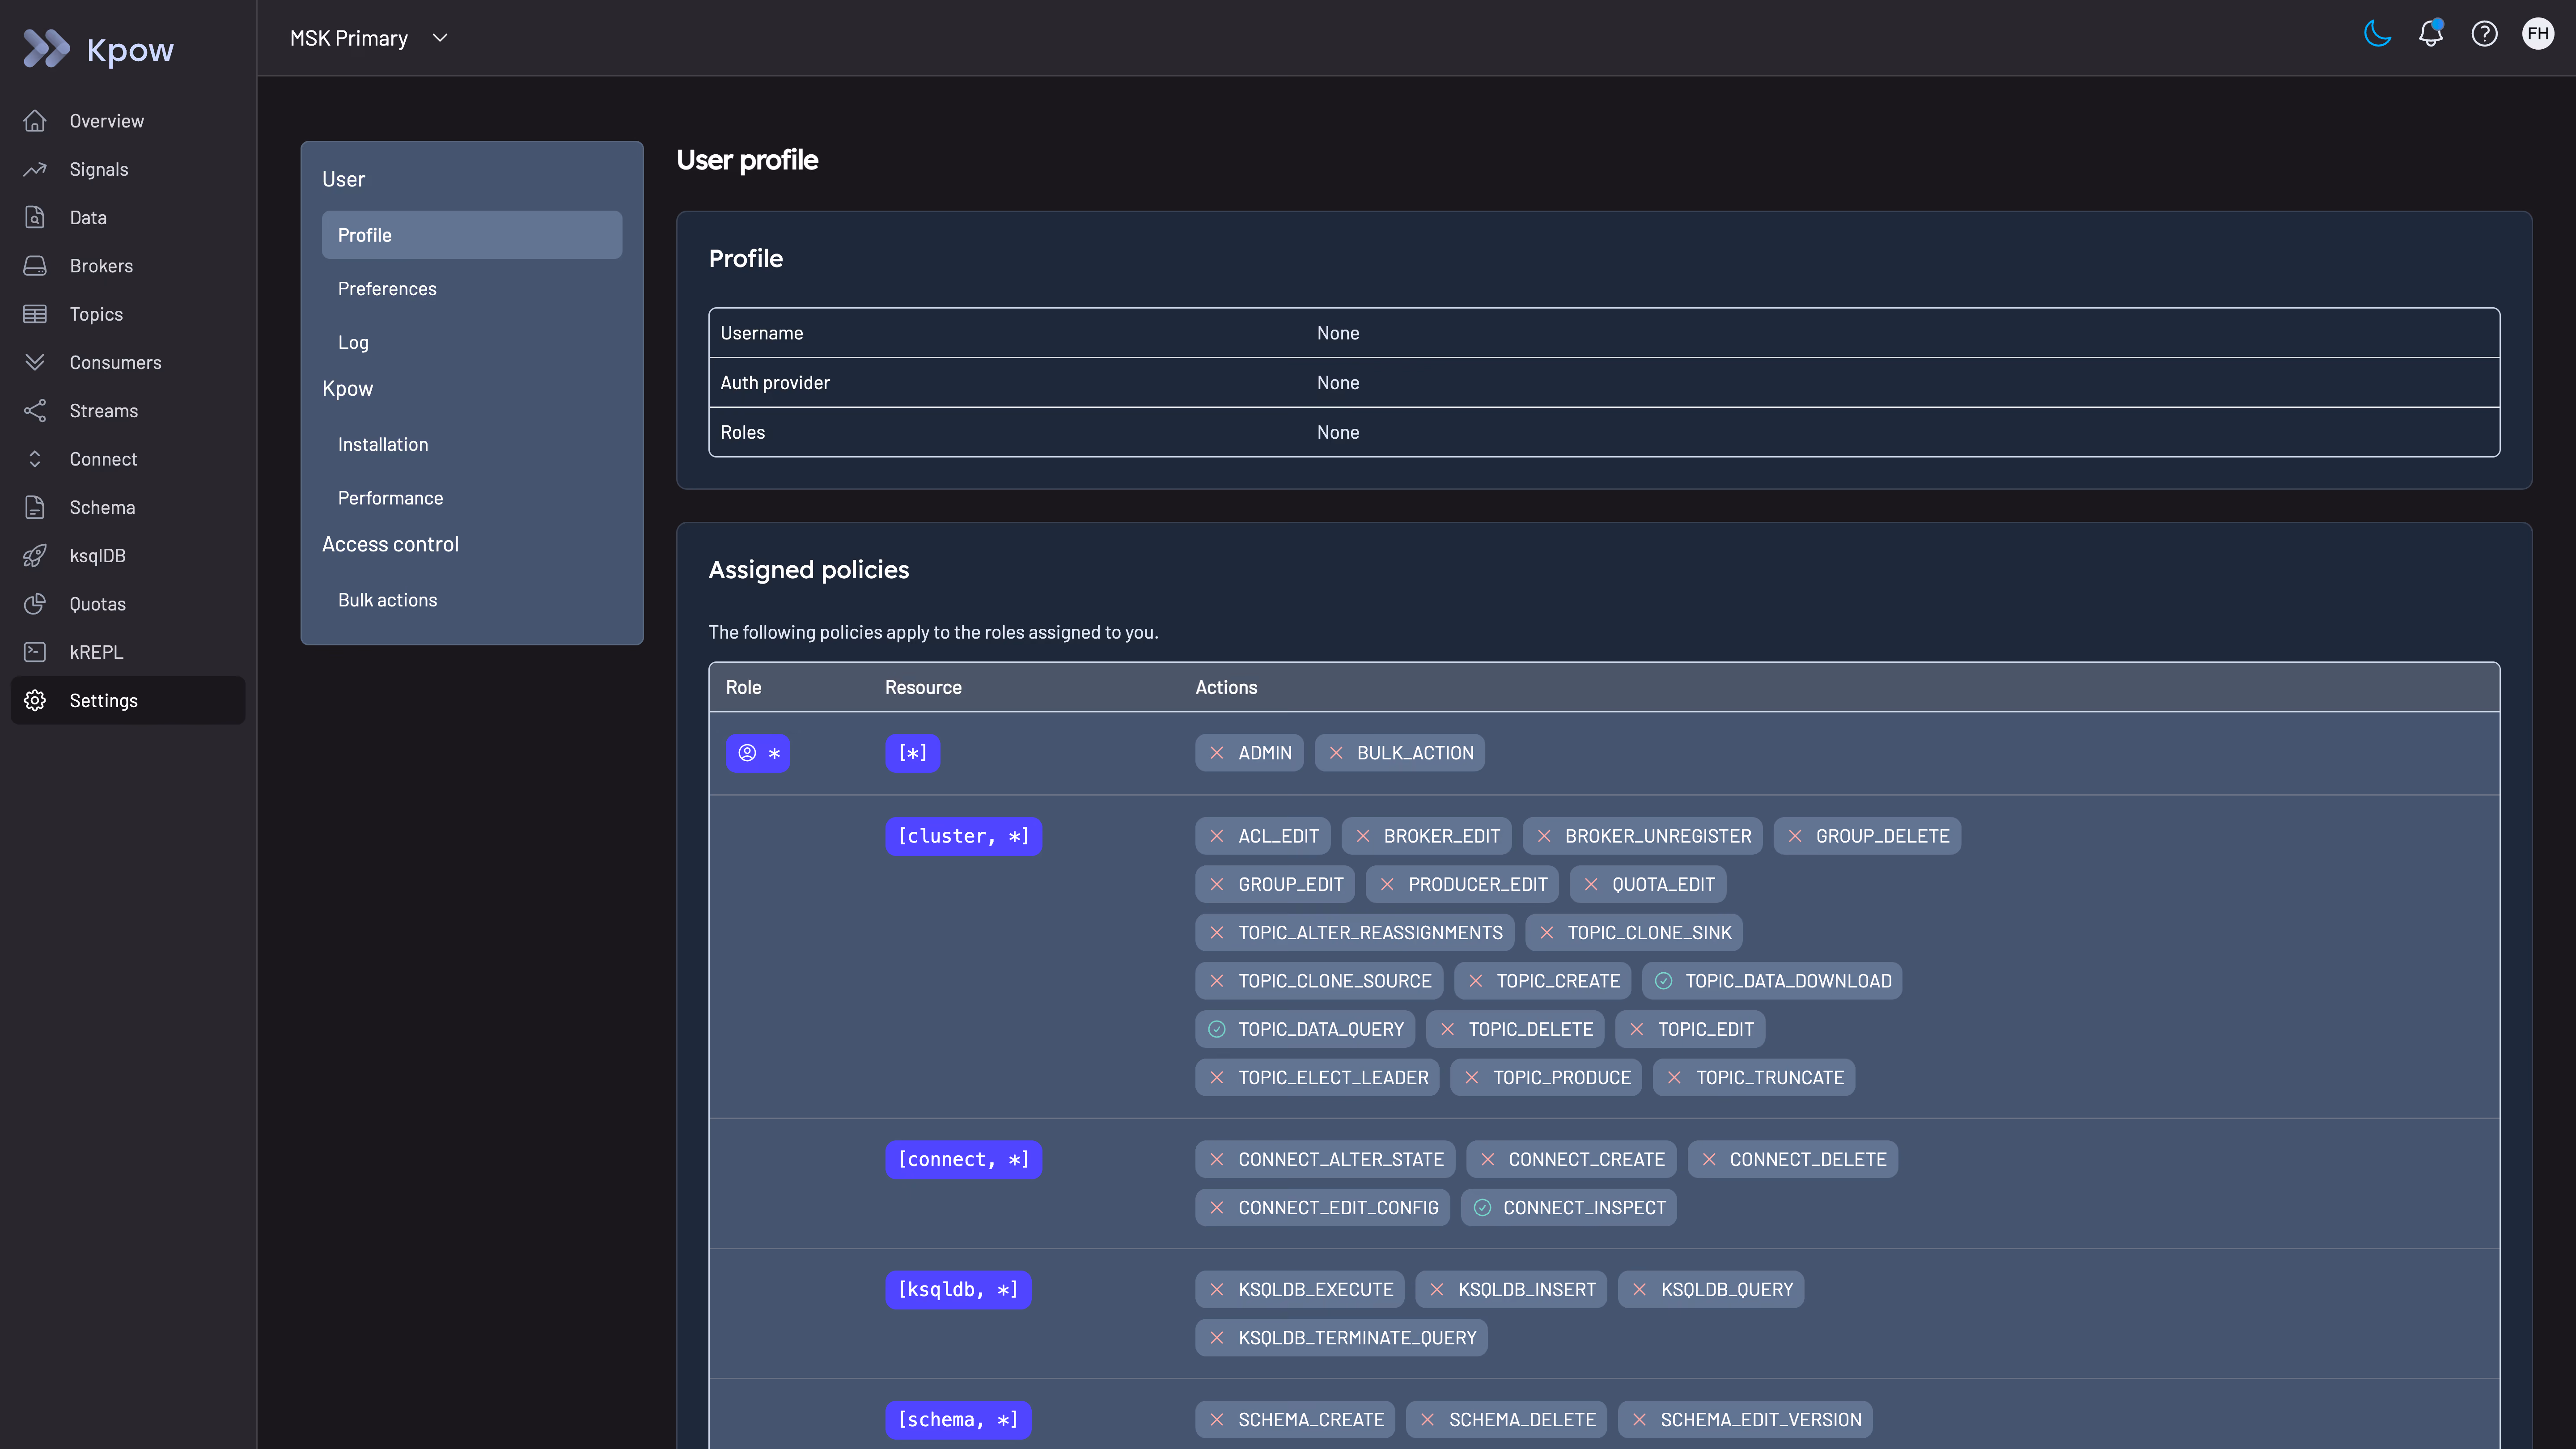Click the Connect arrows icon
This screenshot has height=1449, width=2576.
(x=35, y=459)
